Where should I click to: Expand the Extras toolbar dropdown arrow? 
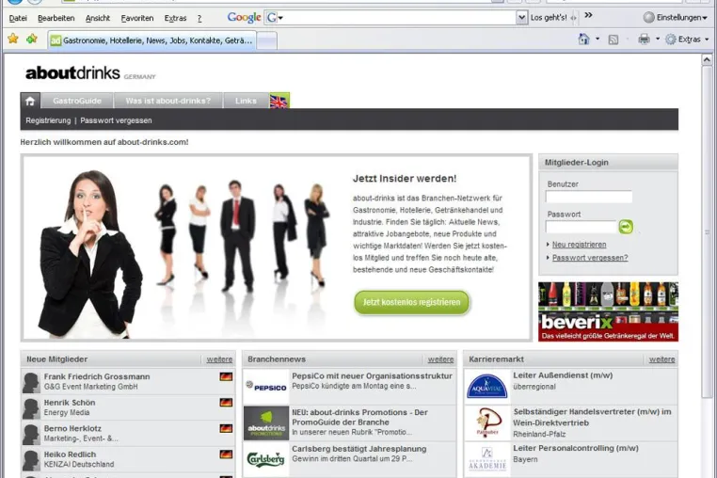707,40
